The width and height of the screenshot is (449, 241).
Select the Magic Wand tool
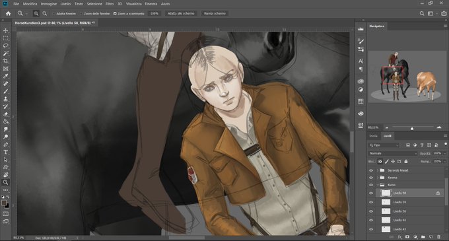click(5, 53)
